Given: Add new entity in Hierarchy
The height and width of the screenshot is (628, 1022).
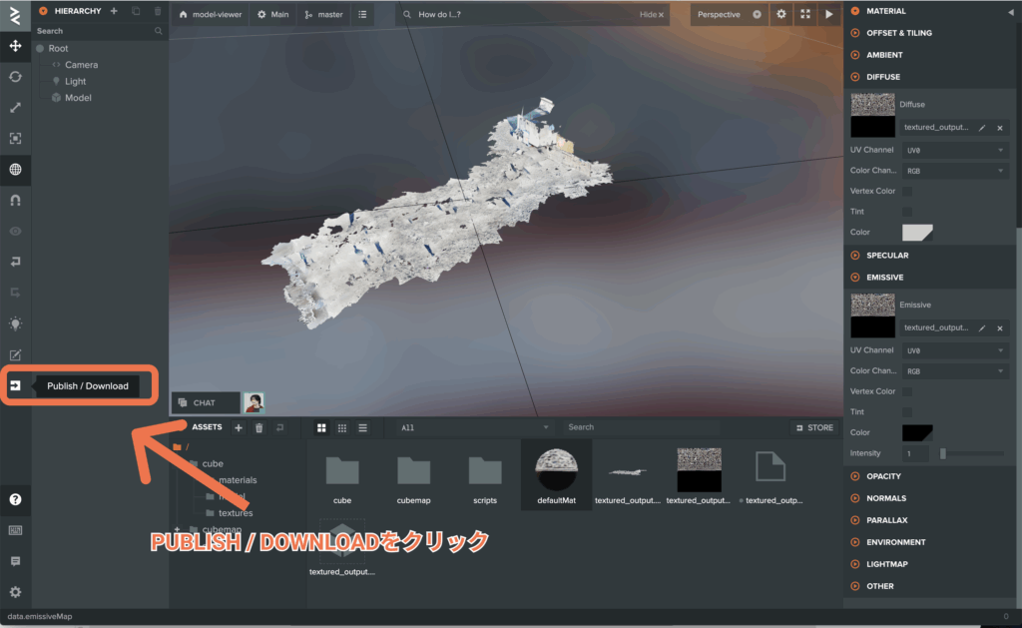Looking at the screenshot, I should point(114,11).
